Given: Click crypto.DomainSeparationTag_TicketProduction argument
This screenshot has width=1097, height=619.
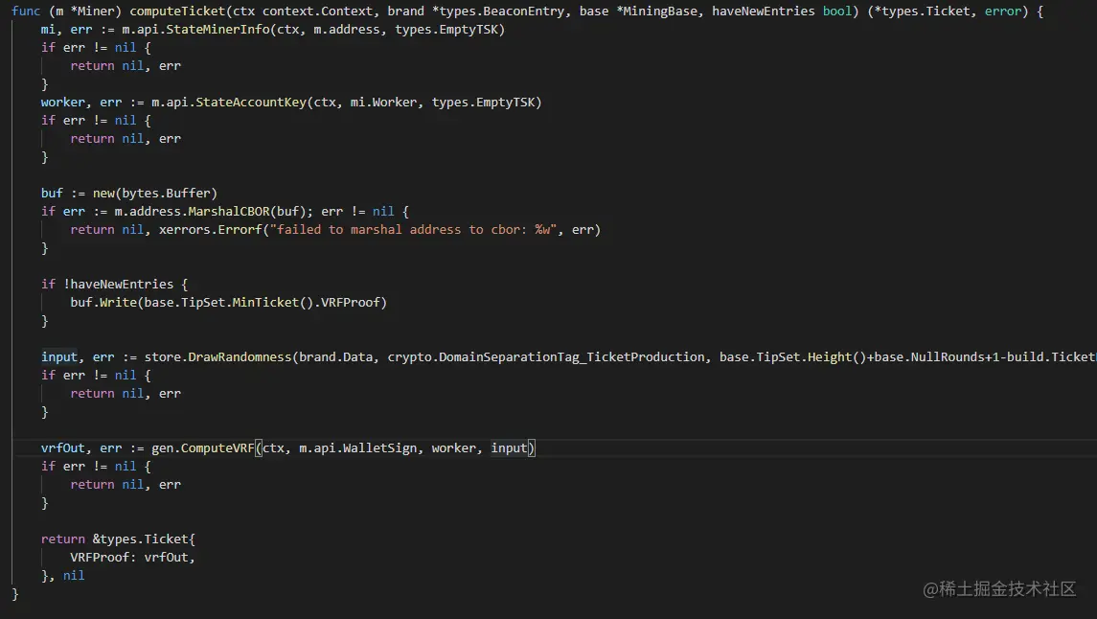Looking at the screenshot, I should pyautogui.click(x=546, y=356).
